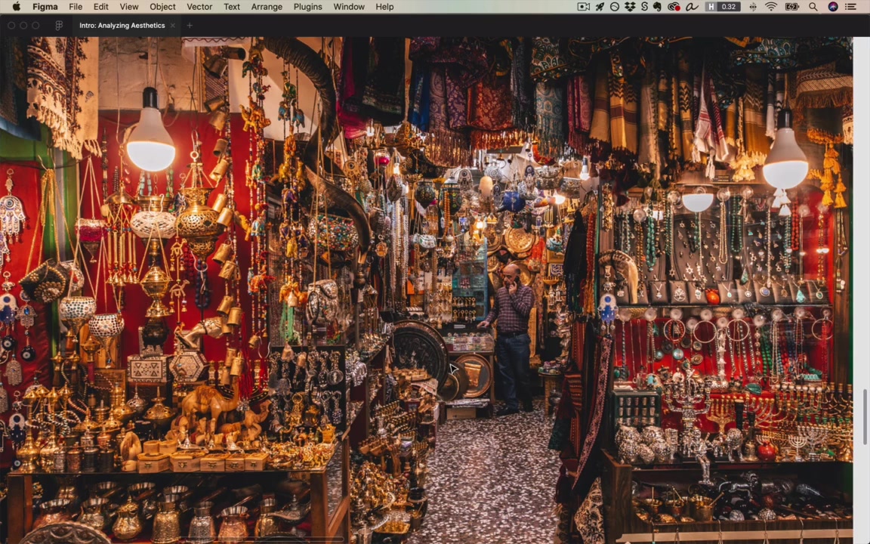Click the screen recorder camera menu bar icon
This screenshot has width=870, height=544.
coord(584,7)
